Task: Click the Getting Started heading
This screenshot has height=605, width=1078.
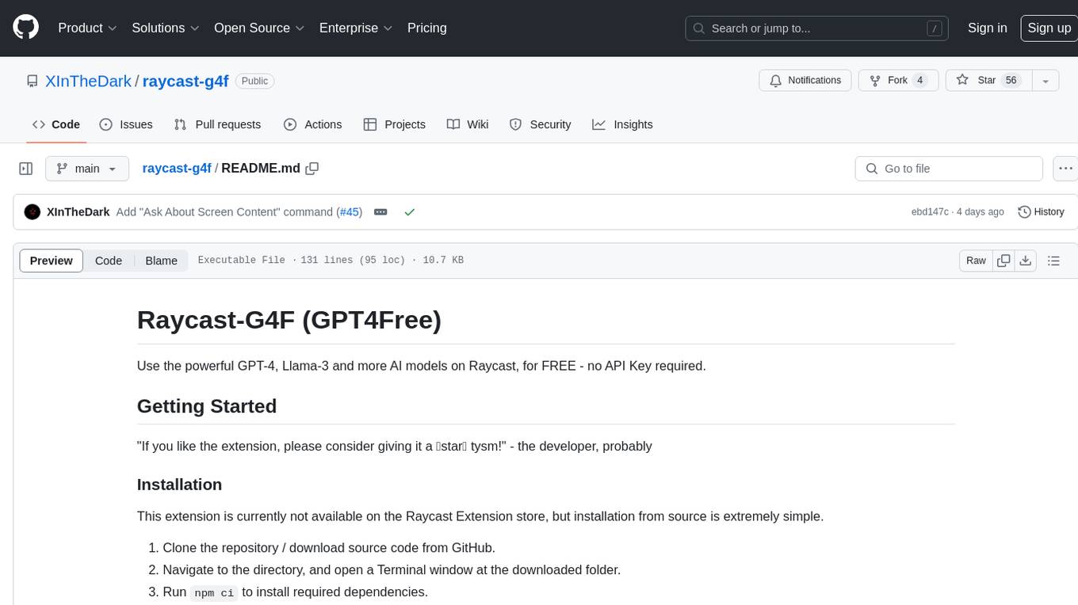Action: [x=207, y=406]
